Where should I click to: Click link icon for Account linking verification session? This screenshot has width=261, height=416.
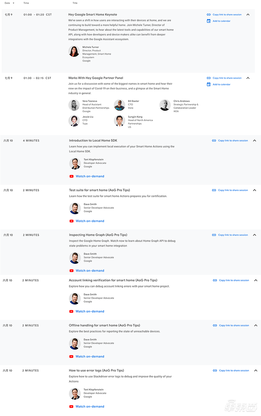(x=215, y=280)
